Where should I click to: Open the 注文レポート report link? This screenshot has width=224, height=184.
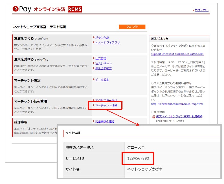[104, 64]
